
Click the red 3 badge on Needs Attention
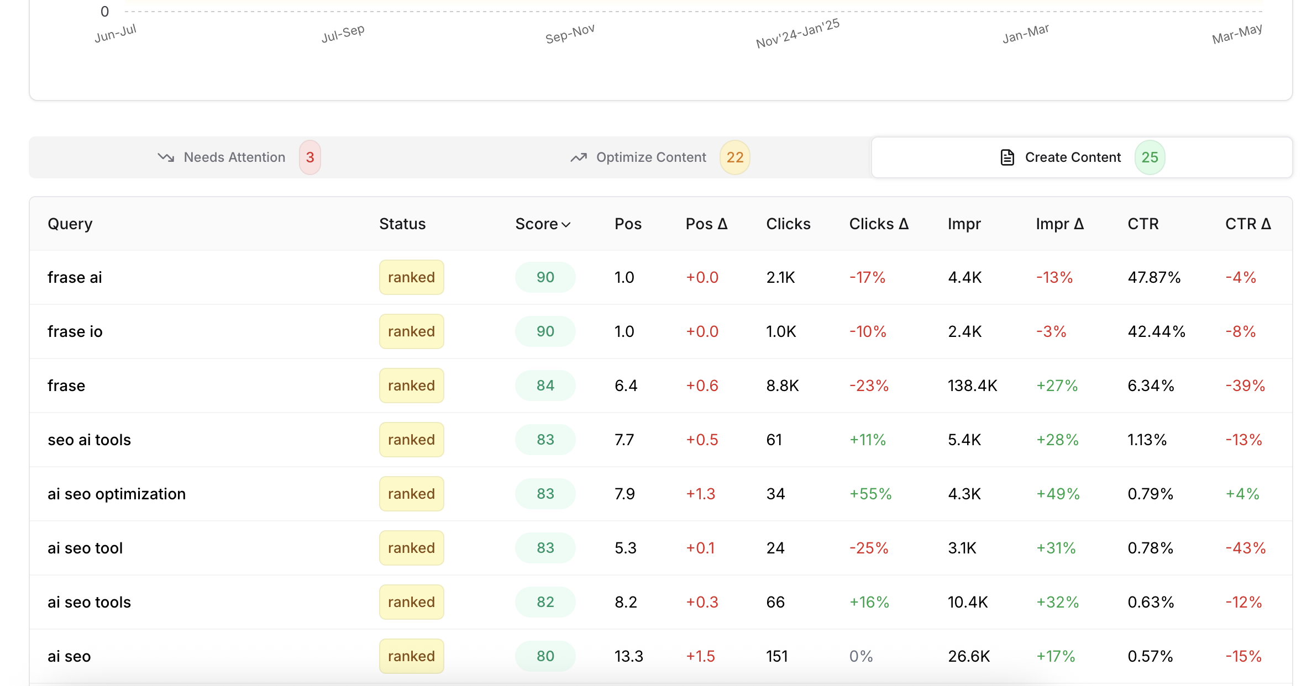click(310, 157)
